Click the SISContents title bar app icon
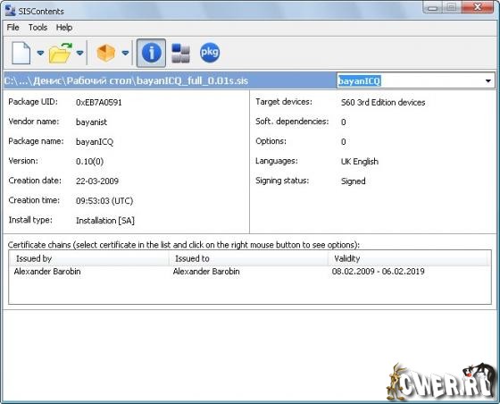The image size is (500, 404). [10, 11]
